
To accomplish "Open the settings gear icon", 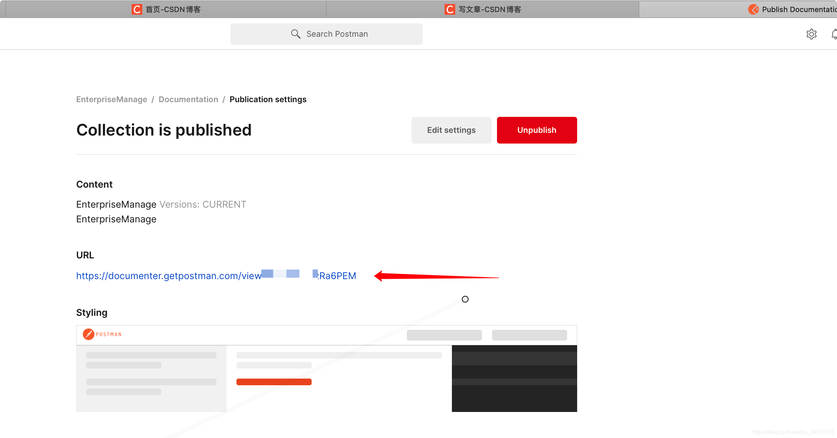I will click(811, 34).
